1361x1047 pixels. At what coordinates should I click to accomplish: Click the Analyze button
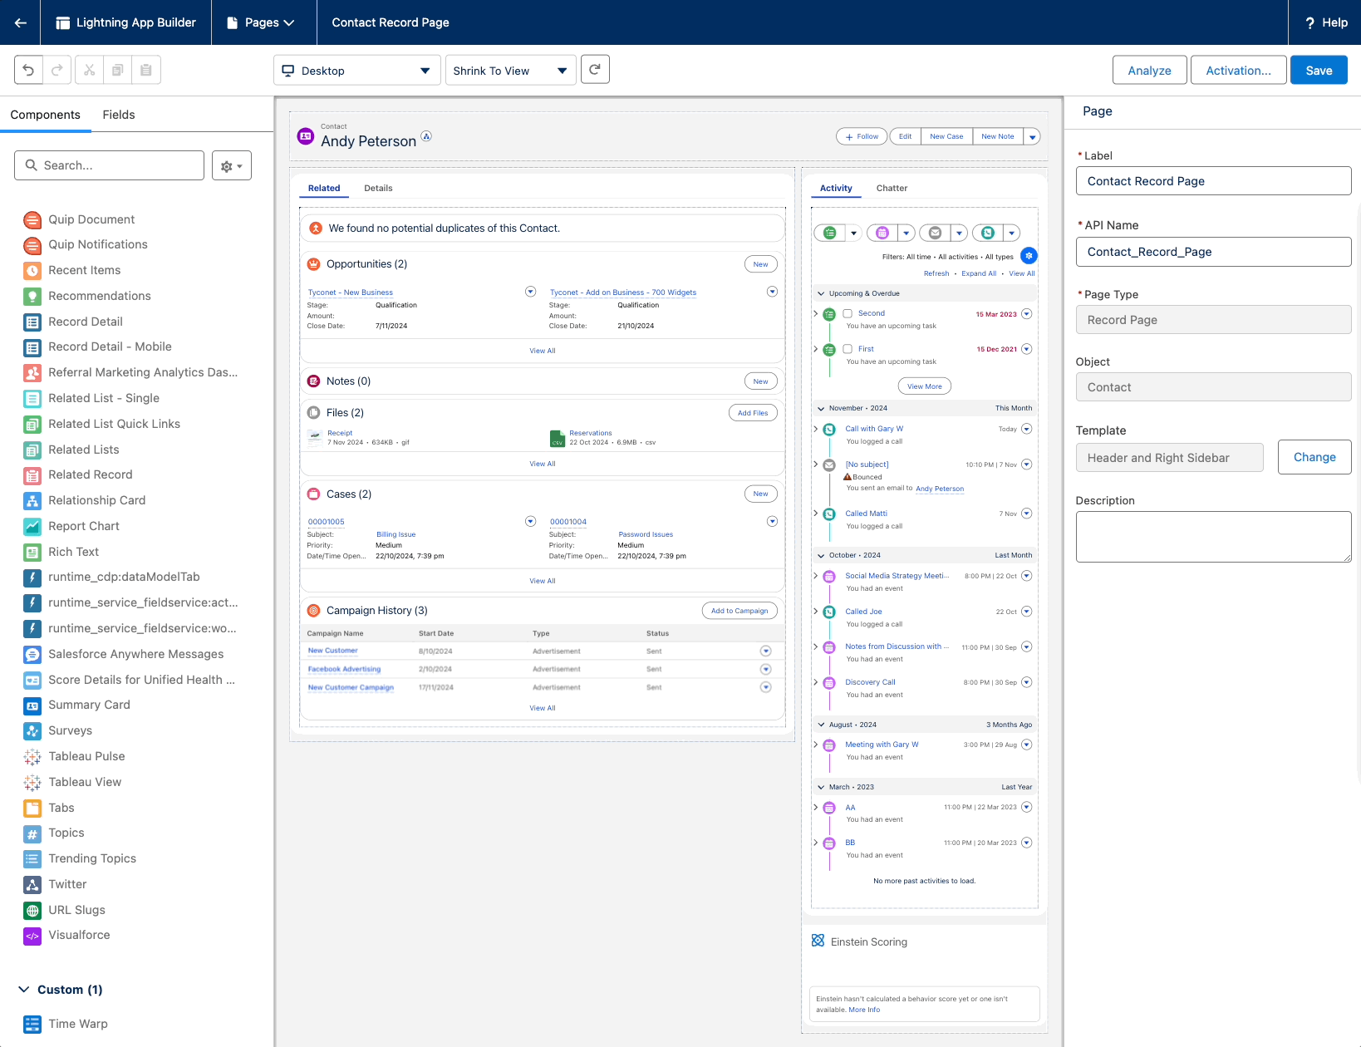(x=1149, y=70)
